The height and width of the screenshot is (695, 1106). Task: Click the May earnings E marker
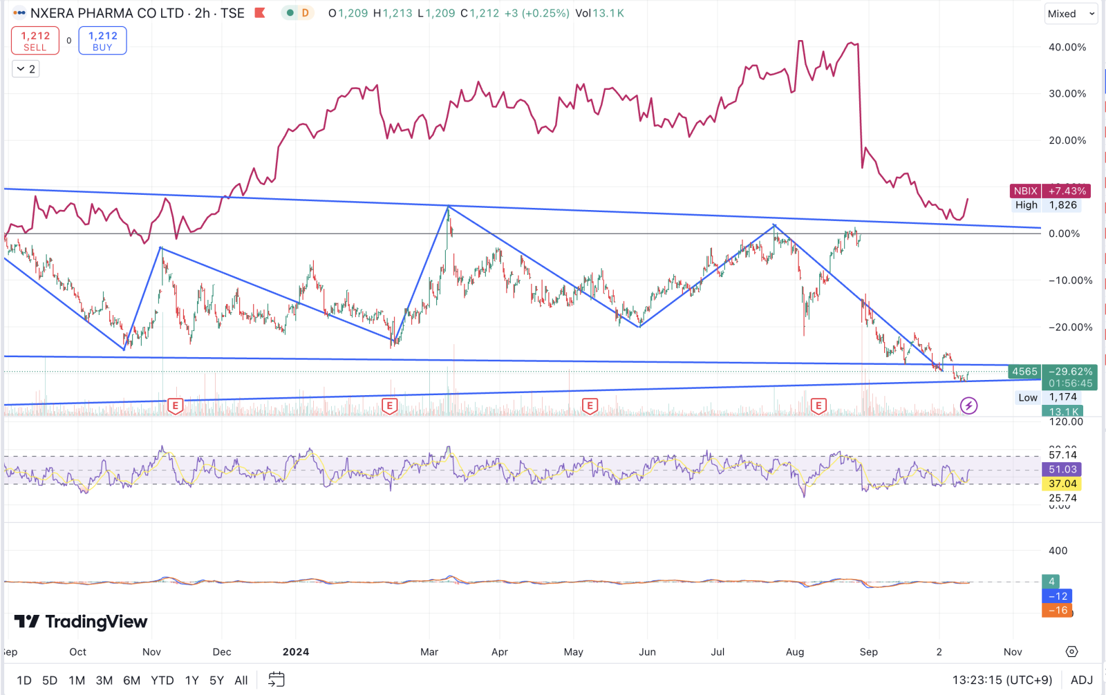[x=590, y=406]
